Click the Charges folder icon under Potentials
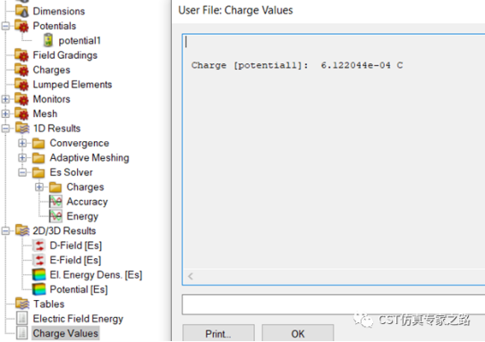Screen dimensions: 485x342 coord(22,70)
